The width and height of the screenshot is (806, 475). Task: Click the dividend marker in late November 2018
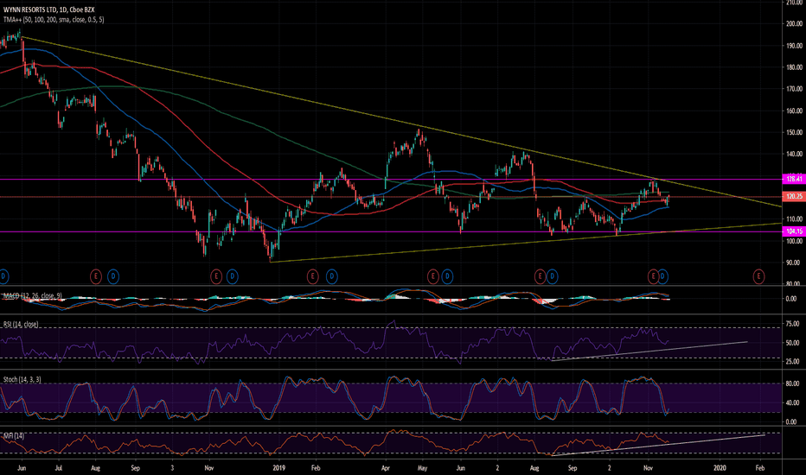click(x=233, y=276)
